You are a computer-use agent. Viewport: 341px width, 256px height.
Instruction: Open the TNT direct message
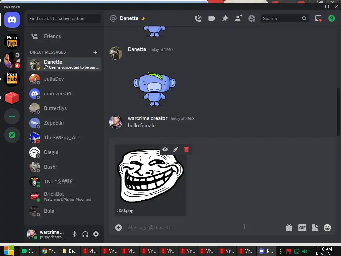click(x=64, y=182)
